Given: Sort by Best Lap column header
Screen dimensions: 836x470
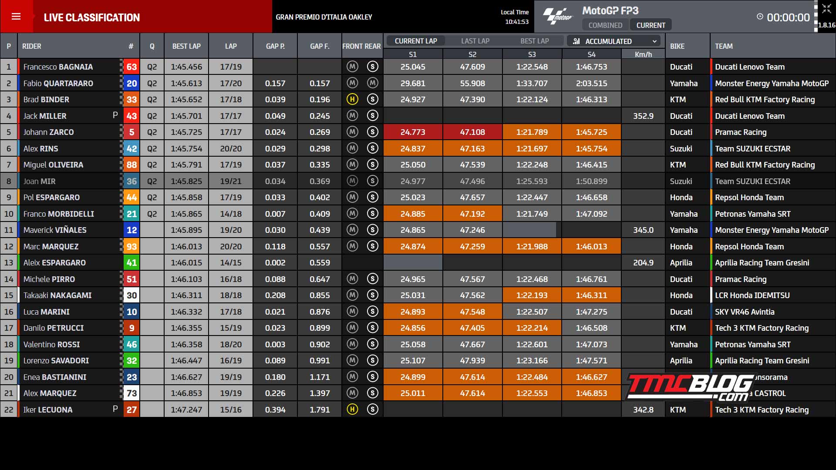Looking at the screenshot, I should tap(186, 46).
